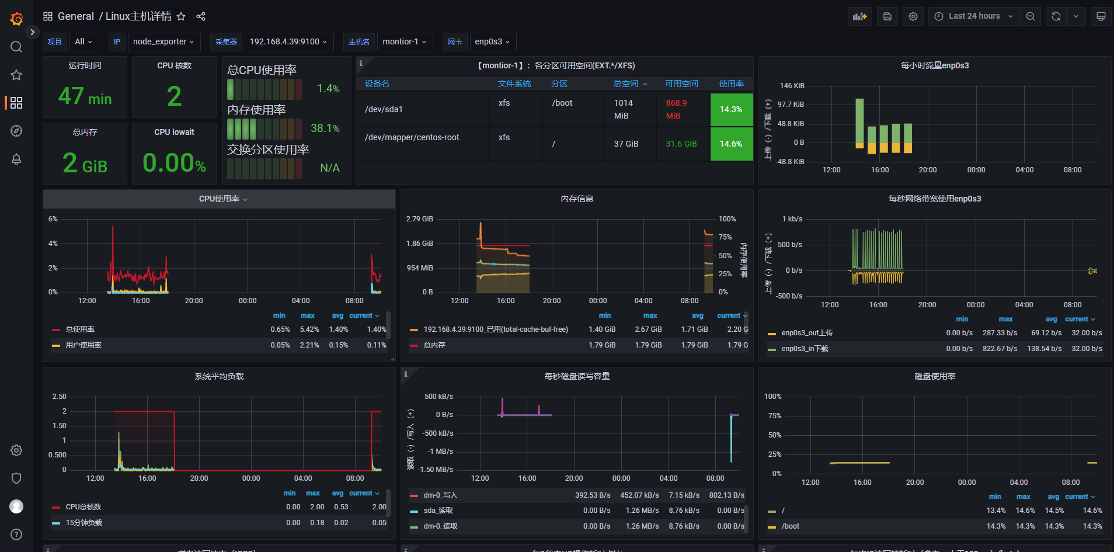Screen dimensions: 1114x552
Task: Mark dashboard as favorite with the star
Action: click(181, 16)
